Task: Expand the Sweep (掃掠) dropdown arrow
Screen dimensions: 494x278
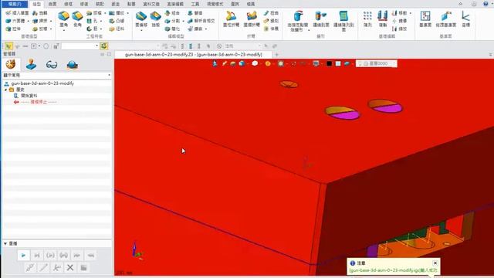Action: pyautogui.click(x=51, y=21)
